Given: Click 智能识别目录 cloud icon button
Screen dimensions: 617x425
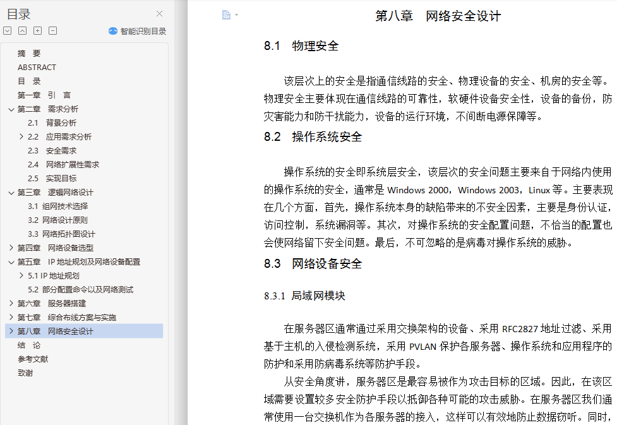Looking at the screenshot, I should click(137, 31).
